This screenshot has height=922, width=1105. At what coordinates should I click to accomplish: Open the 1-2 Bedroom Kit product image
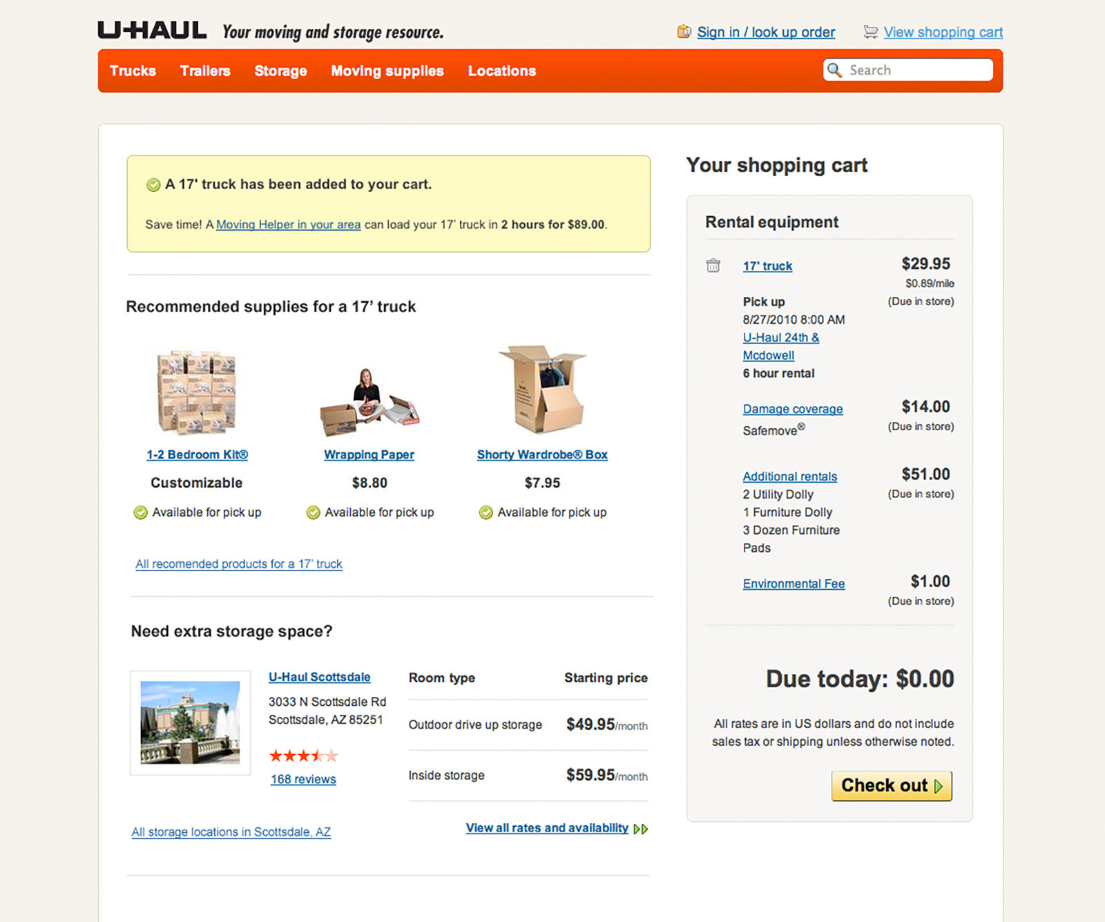pyautogui.click(x=197, y=392)
